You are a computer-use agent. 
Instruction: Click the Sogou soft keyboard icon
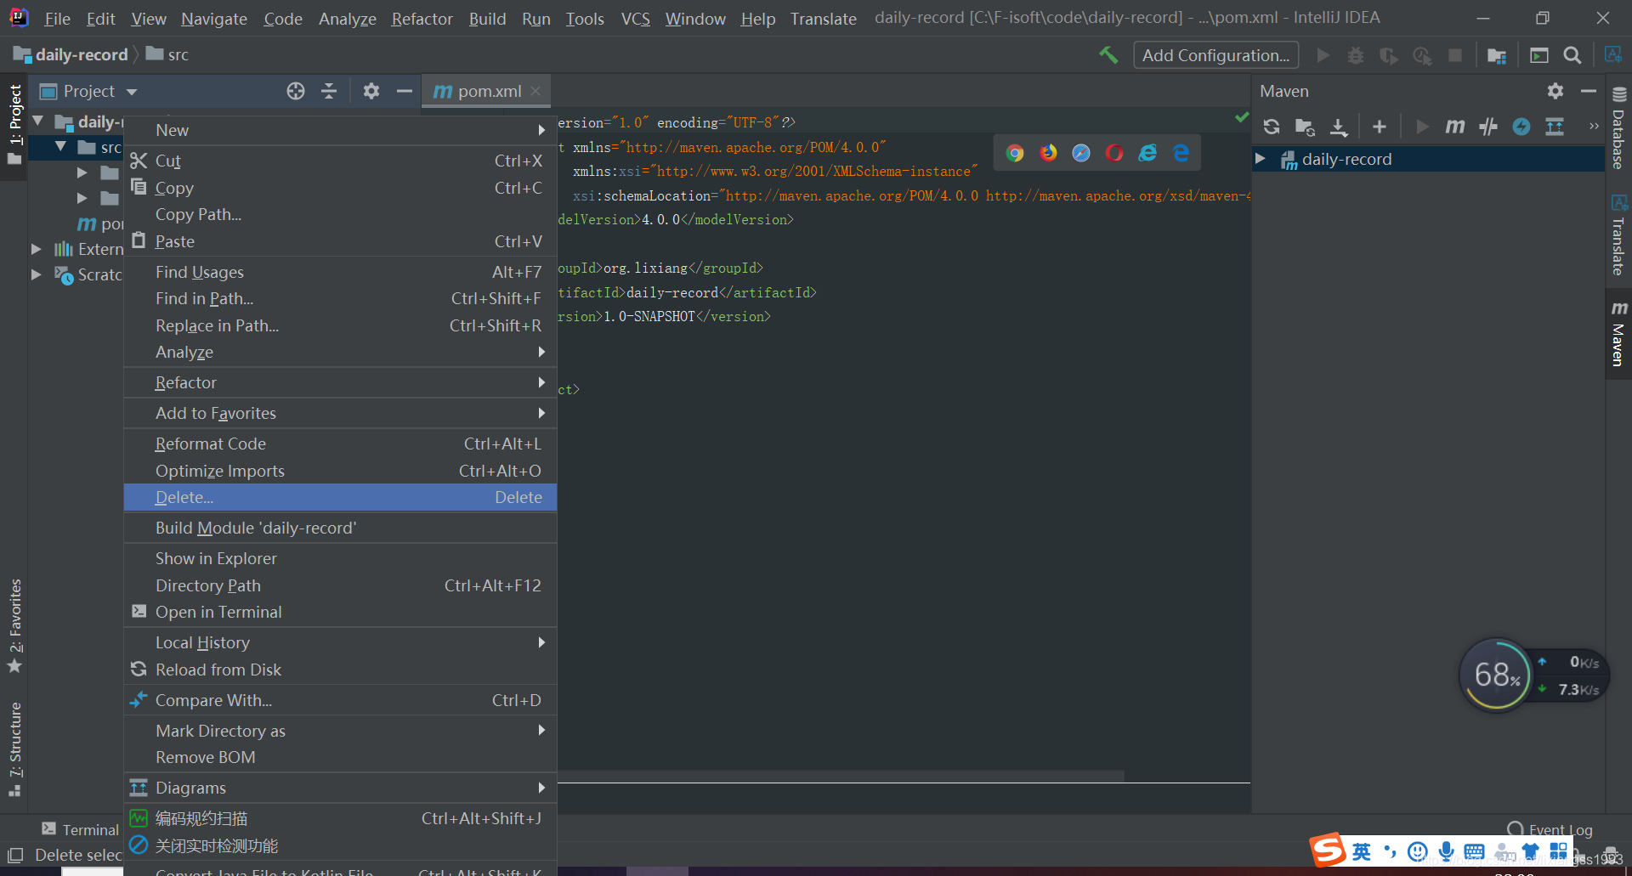1475,851
